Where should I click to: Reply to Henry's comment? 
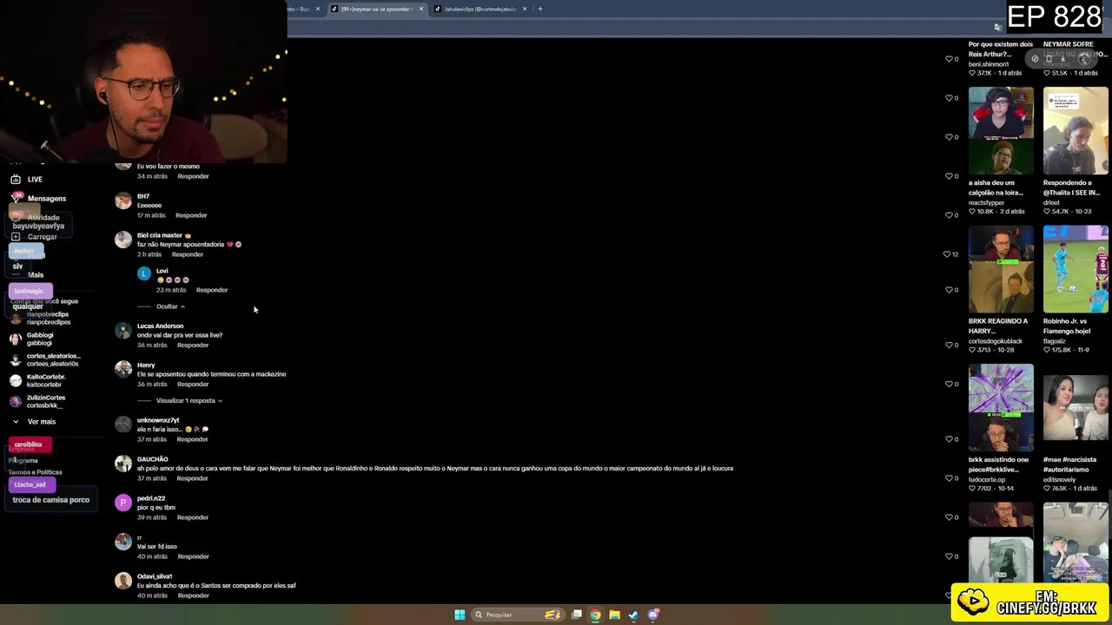click(x=193, y=385)
